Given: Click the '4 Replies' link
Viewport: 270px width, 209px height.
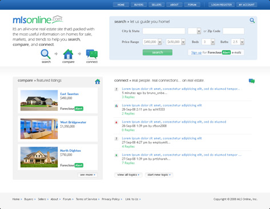Looking at the screenshot, I should pos(128,147).
